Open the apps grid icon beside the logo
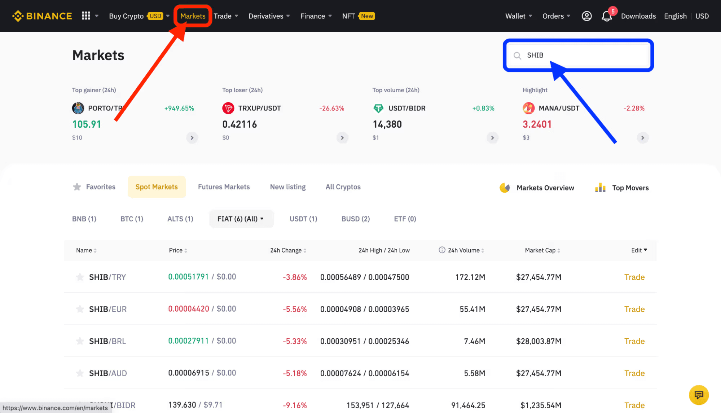The width and height of the screenshot is (721, 413). point(85,16)
